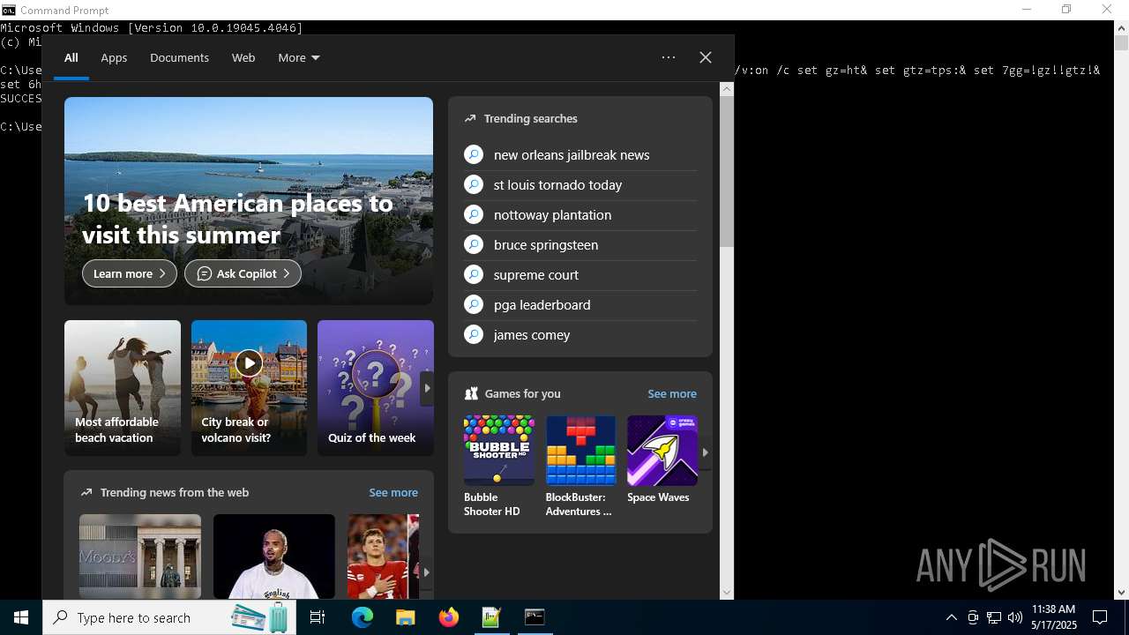Screen dimensions: 1129x635
Task: Open File Explorer from taskbar
Action: (x=405, y=617)
